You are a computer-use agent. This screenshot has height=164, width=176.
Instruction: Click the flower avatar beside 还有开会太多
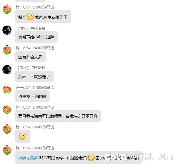click(7, 50)
